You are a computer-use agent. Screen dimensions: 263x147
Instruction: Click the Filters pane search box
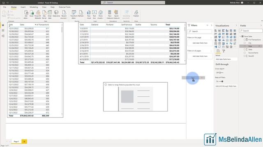(x=200, y=31)
